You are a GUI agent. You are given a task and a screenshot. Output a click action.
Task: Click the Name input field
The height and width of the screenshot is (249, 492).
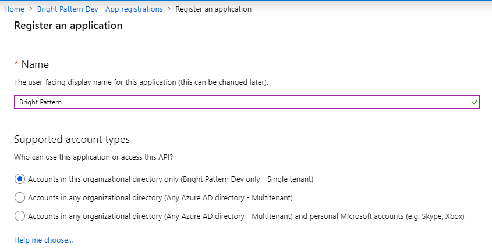247,102
